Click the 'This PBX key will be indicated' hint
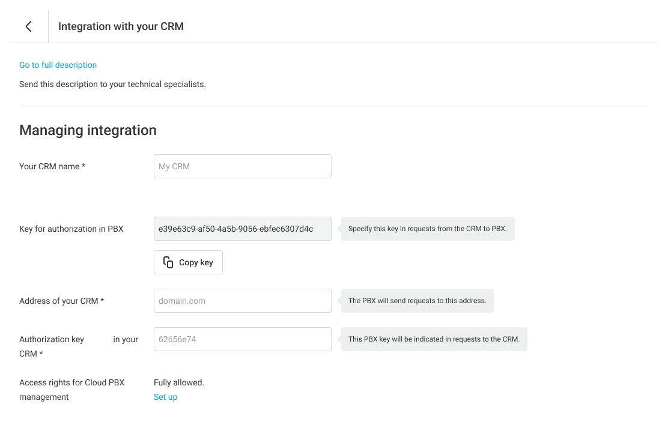The height and width of the screenshot is (428, 668). [x=434, y=339]
